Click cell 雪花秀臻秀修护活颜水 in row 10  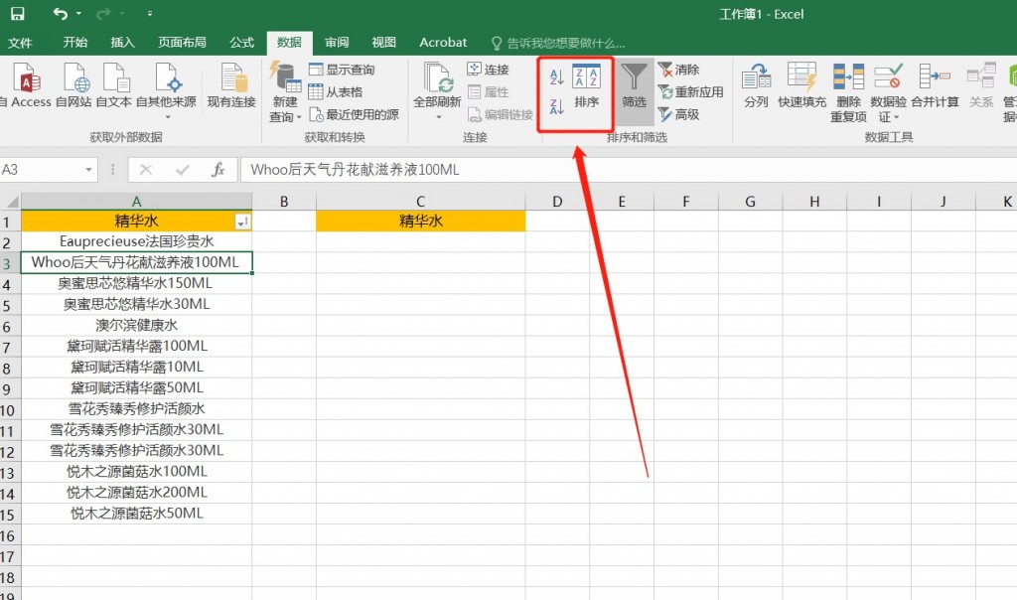tap(136, 408)
